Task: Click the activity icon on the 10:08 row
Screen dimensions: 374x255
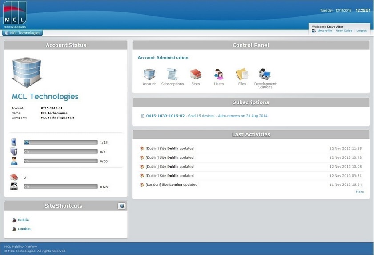Action: [142, 166]
